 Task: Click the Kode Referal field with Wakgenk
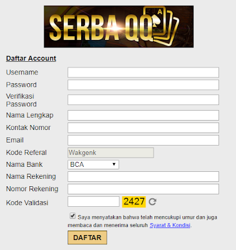[111, 152]
